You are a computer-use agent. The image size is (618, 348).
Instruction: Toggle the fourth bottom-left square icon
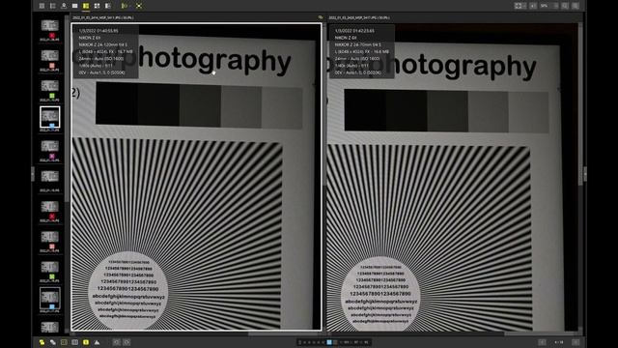pos(75,342)
